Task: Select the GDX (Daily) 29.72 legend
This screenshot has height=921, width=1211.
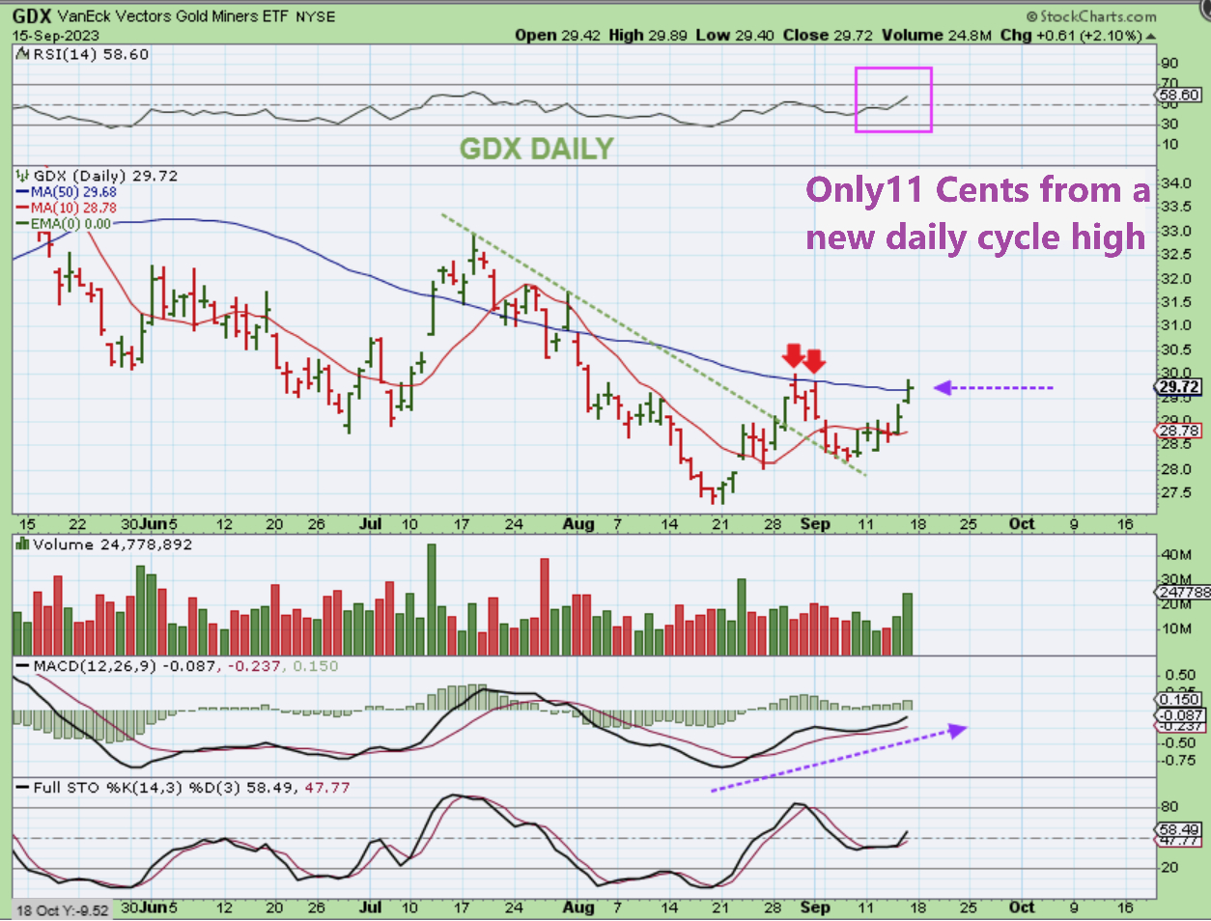Action: point(106,176)
